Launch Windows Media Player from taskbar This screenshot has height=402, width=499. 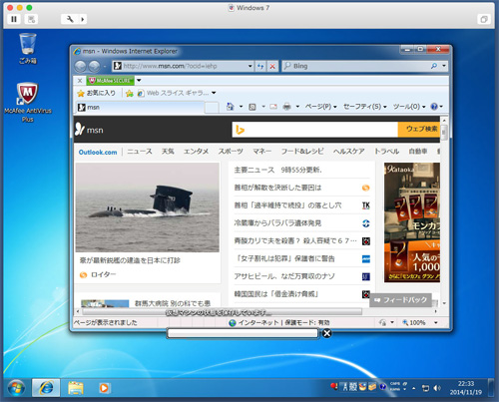click(x=104, y=388)
